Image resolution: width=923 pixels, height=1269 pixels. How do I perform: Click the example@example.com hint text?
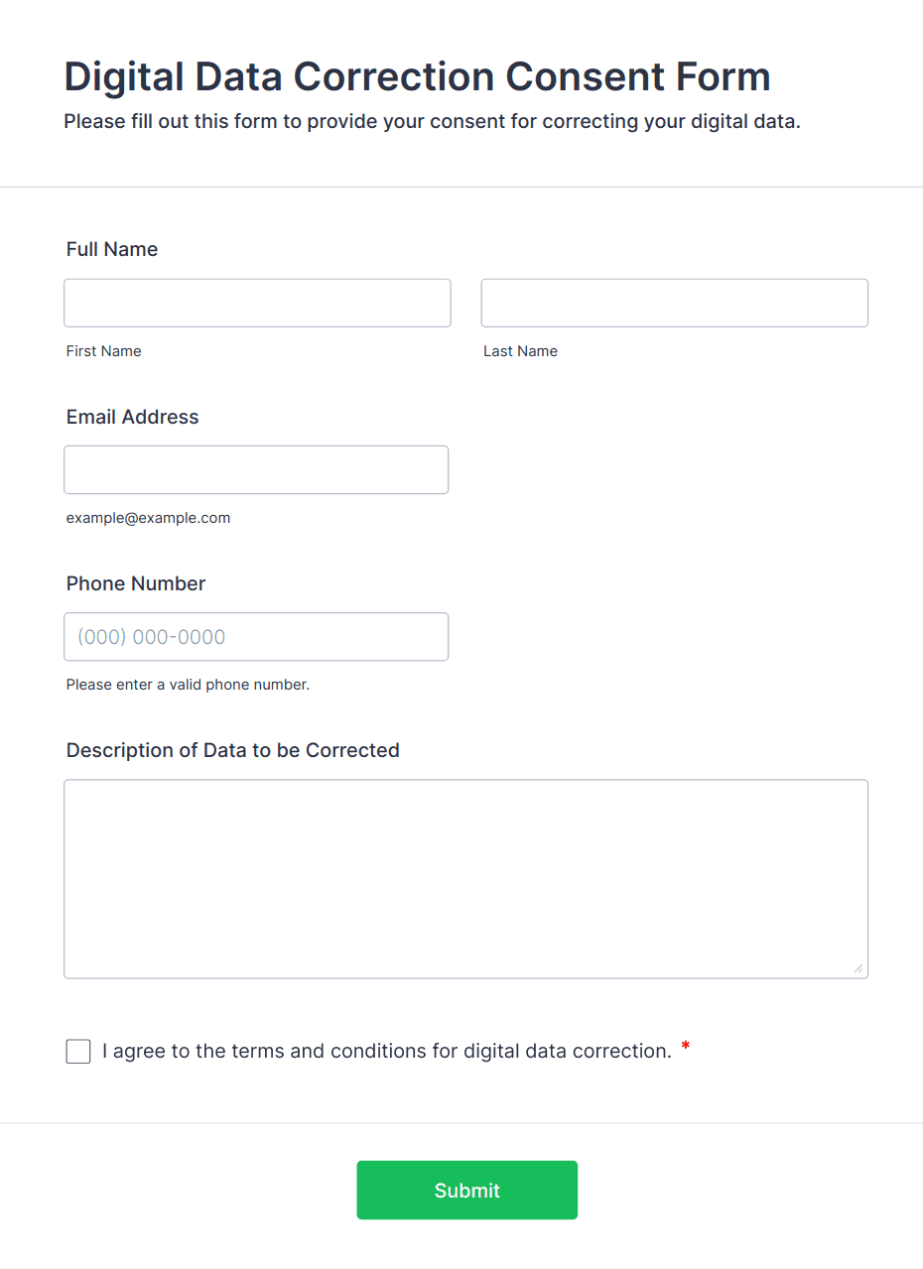(148, 518)
